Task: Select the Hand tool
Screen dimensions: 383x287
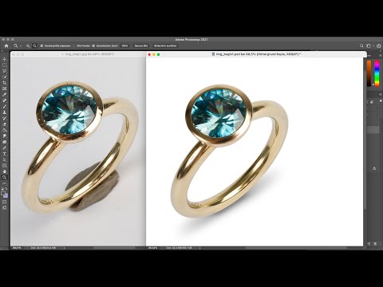Action: pos(5,171)
